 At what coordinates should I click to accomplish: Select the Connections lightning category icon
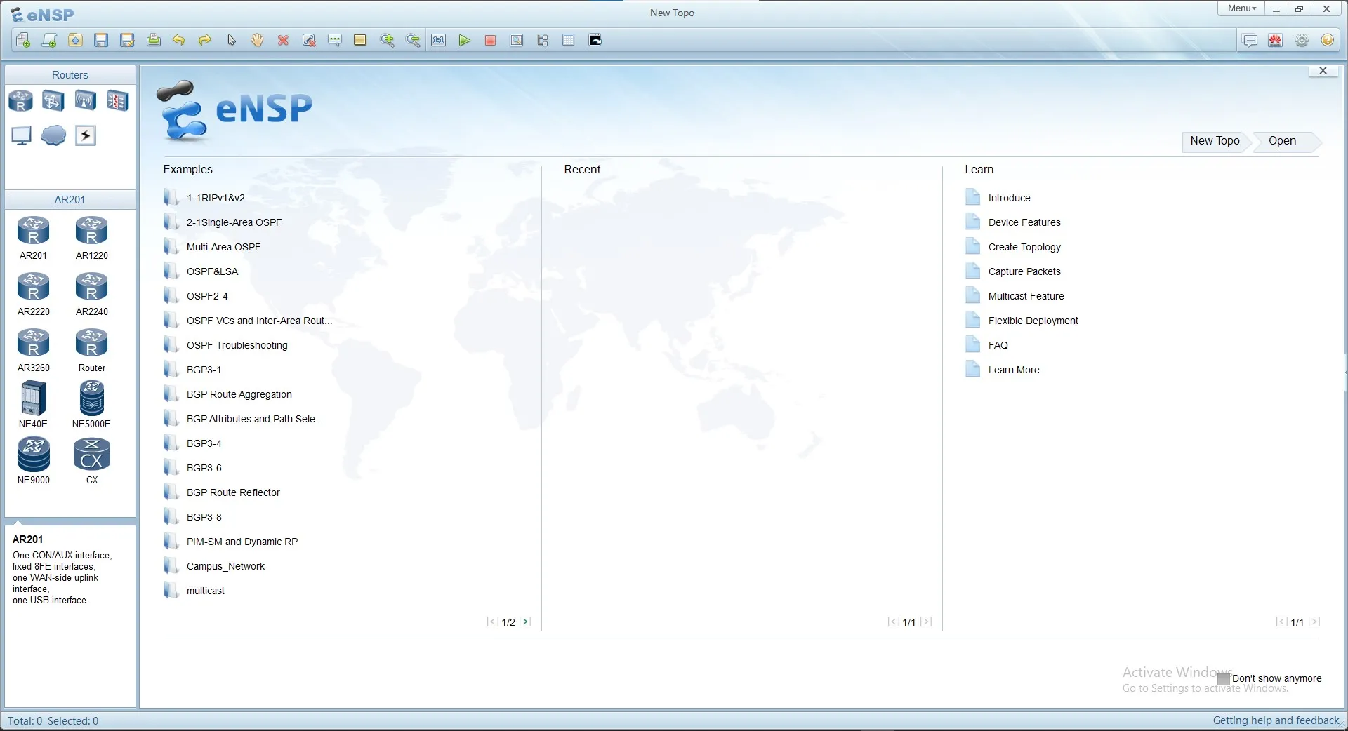tap(86, 135)
